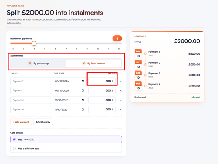Image resolution: width=218 pixels, height=164 pixels.
Task: Click the 09/10/2026 due date field
Action: [70, 90]
